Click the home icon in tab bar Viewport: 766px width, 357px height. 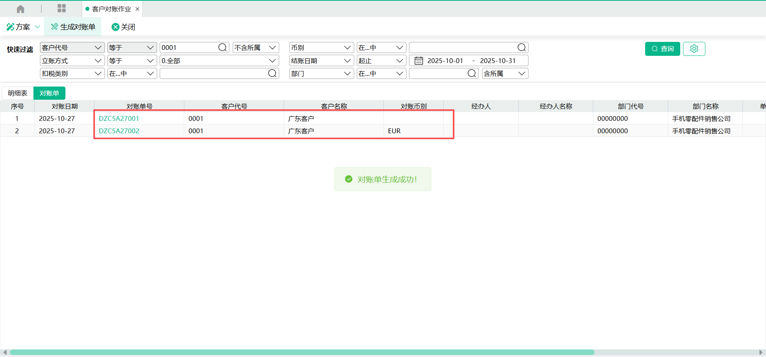click(20, 9)
